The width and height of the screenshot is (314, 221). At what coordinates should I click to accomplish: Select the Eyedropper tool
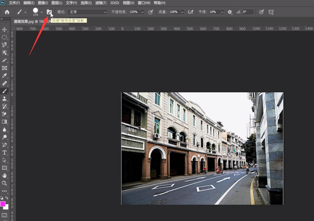coord(4,76)
